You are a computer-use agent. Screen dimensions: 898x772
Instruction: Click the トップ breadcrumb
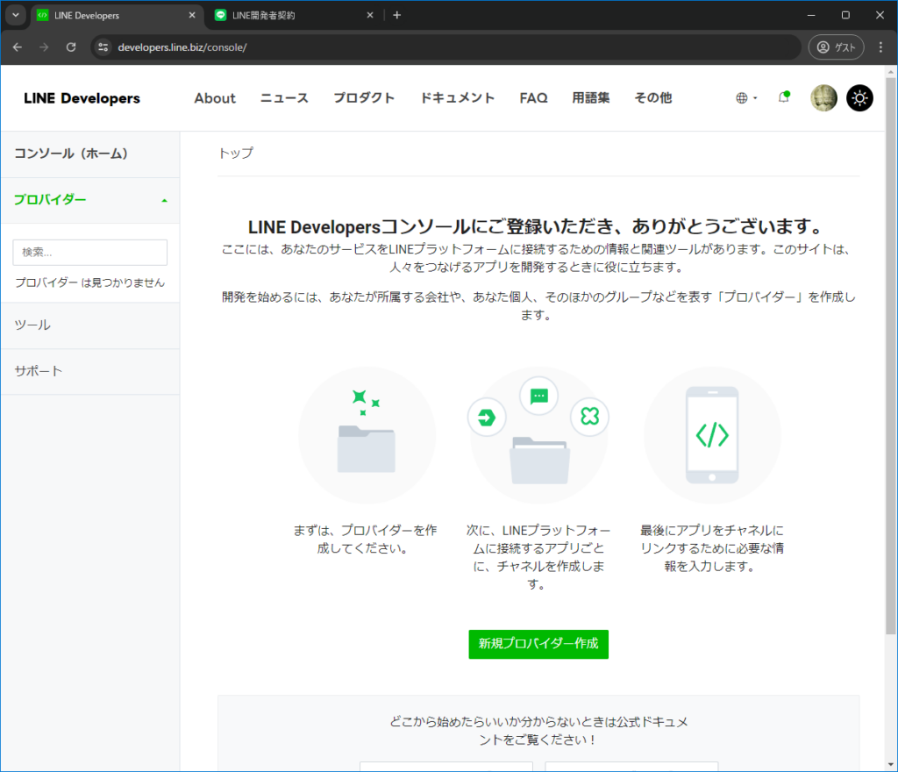point(235,153)
